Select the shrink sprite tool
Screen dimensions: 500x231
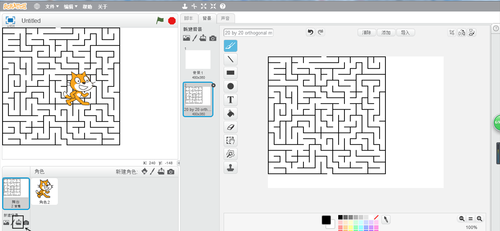pos(213,6)
